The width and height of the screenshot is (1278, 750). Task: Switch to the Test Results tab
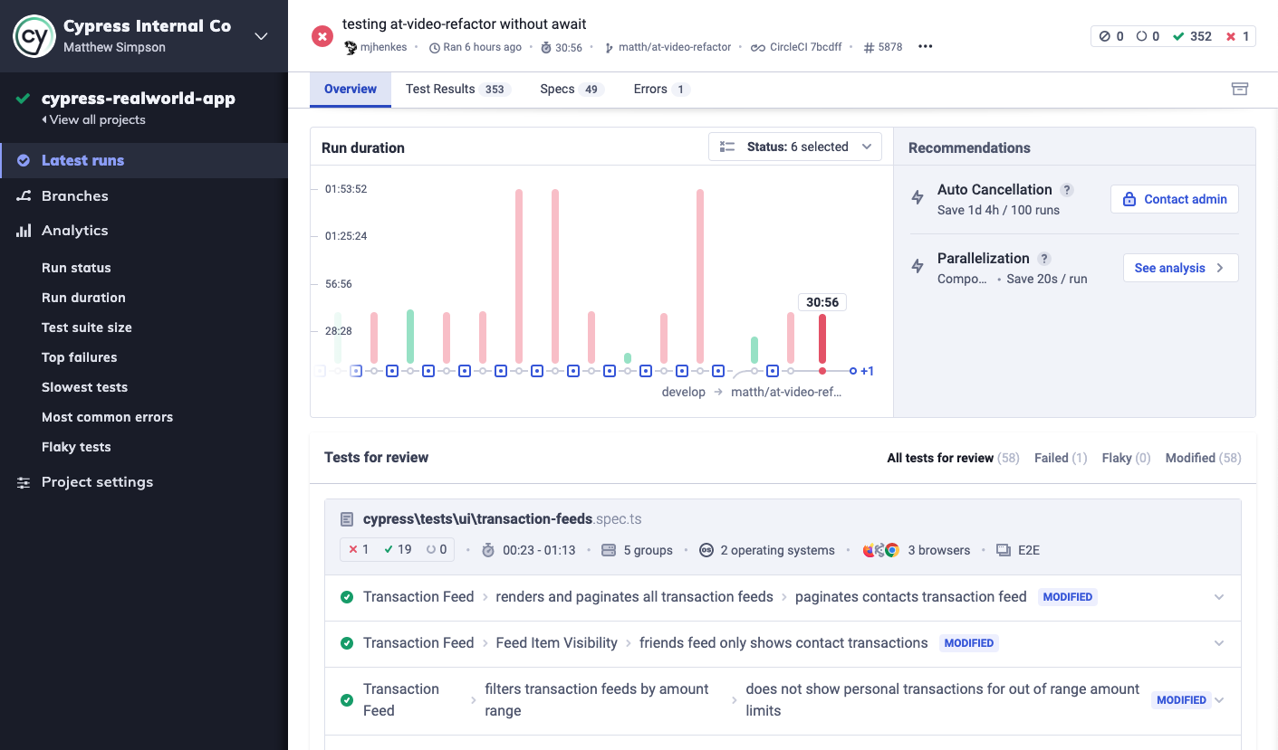[x=458, y=90]
